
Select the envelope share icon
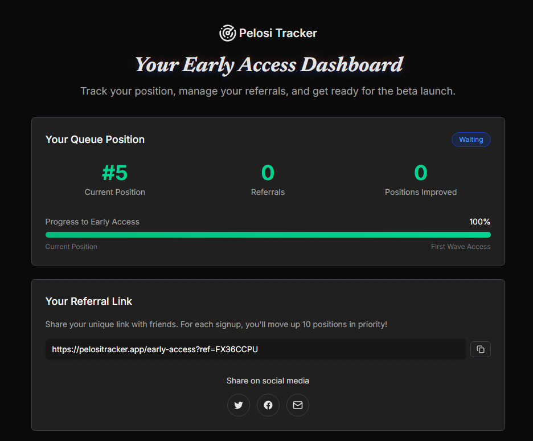(x=298, y=405)
